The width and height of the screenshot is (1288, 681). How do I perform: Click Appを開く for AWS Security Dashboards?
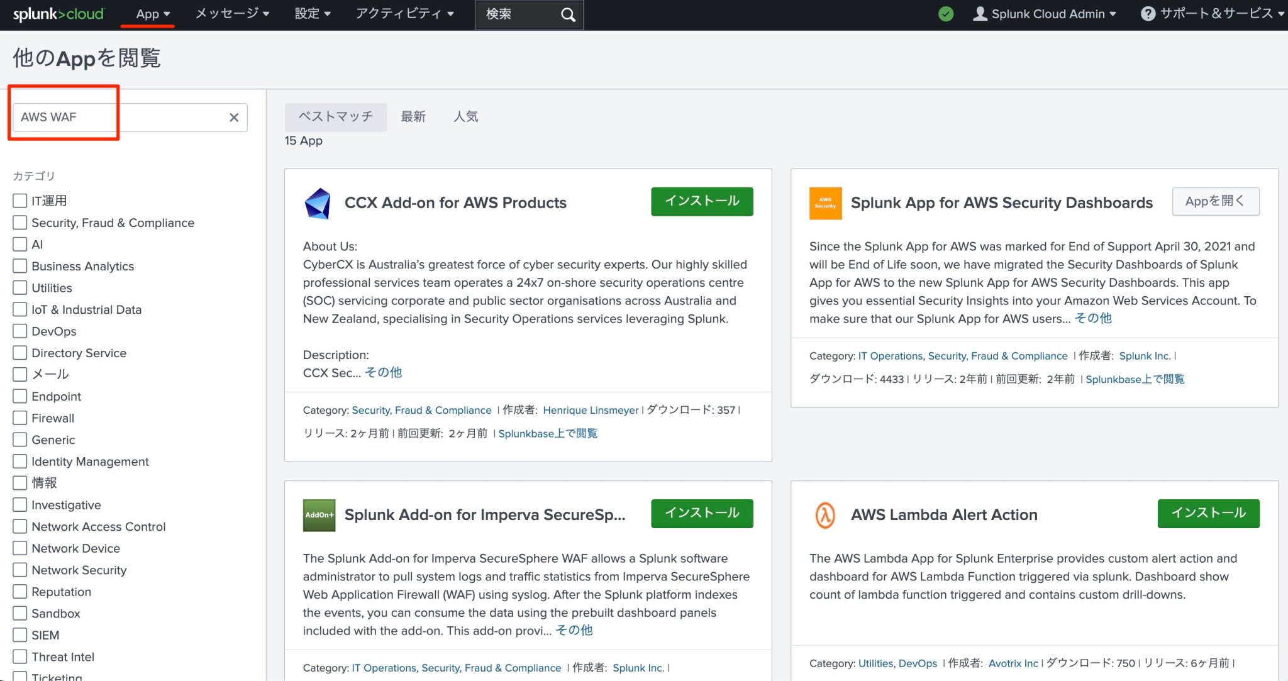1215,201
